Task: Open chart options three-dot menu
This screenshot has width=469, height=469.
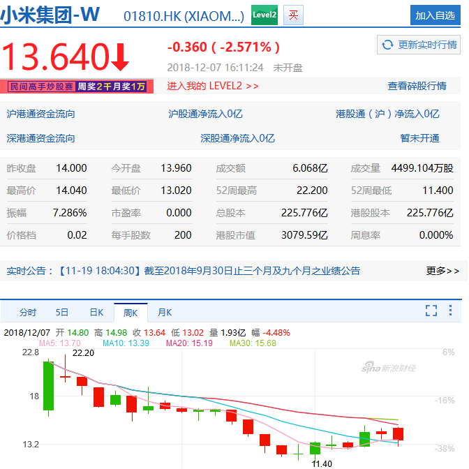Action: (450, 311)
